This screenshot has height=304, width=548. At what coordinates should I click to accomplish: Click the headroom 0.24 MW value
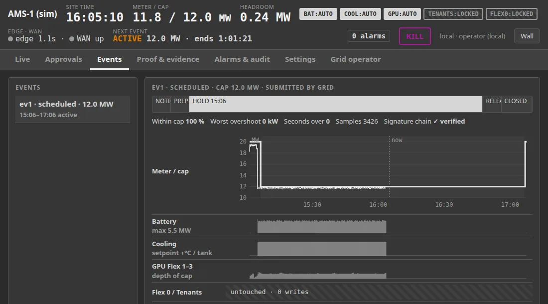point(265,17)
